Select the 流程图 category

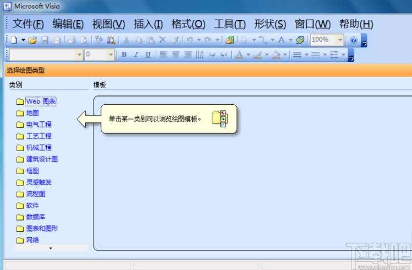(x=36, y=194)
